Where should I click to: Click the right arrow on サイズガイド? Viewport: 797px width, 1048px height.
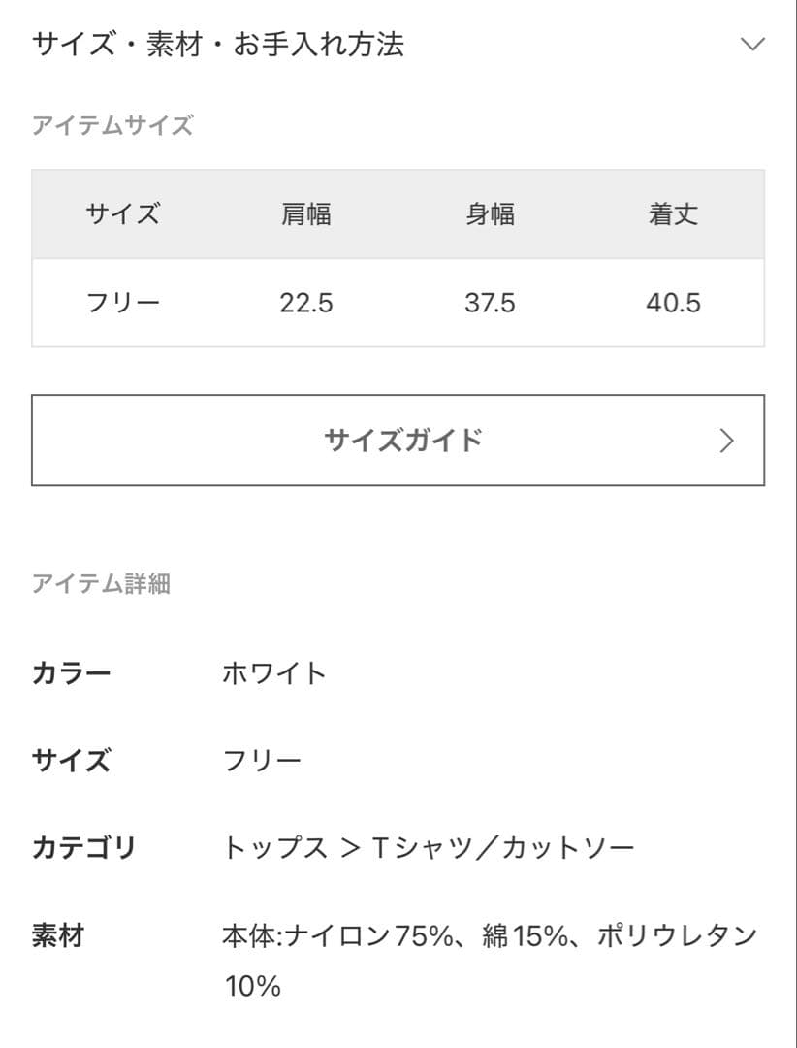pyautogui.click(x=727, y=442)
